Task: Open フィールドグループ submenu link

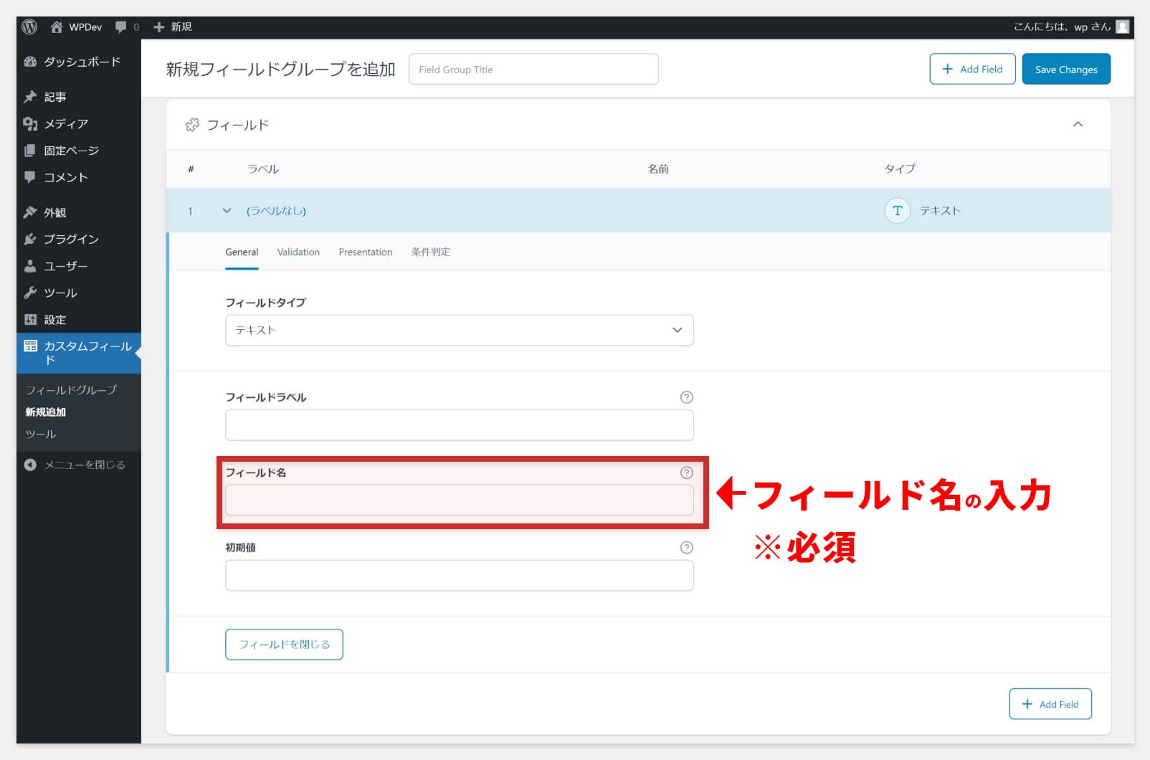Action: (71, 390)
